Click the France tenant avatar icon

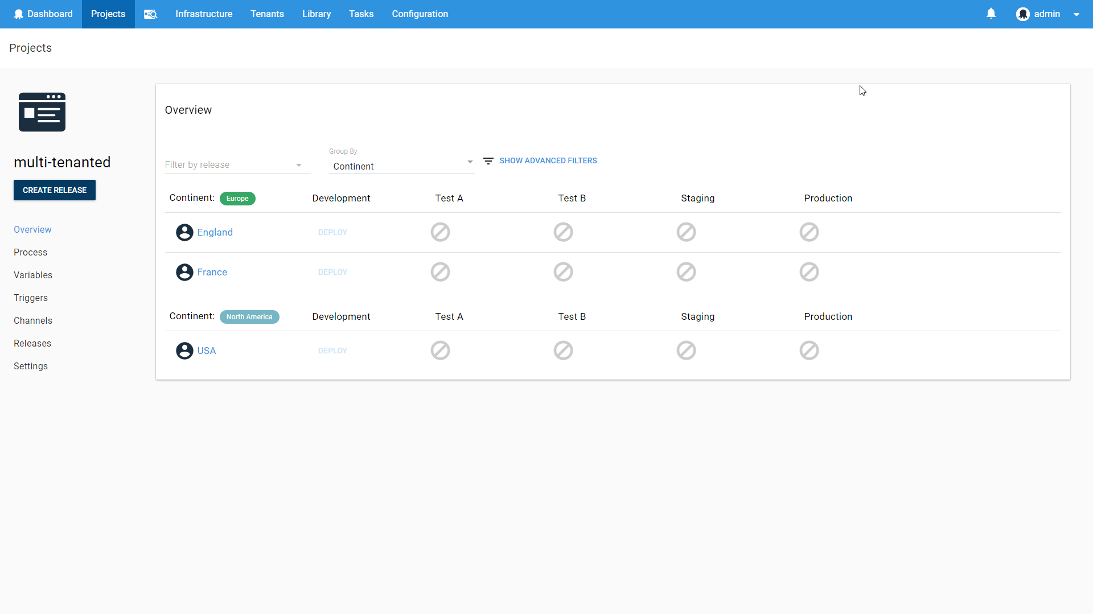183,272
